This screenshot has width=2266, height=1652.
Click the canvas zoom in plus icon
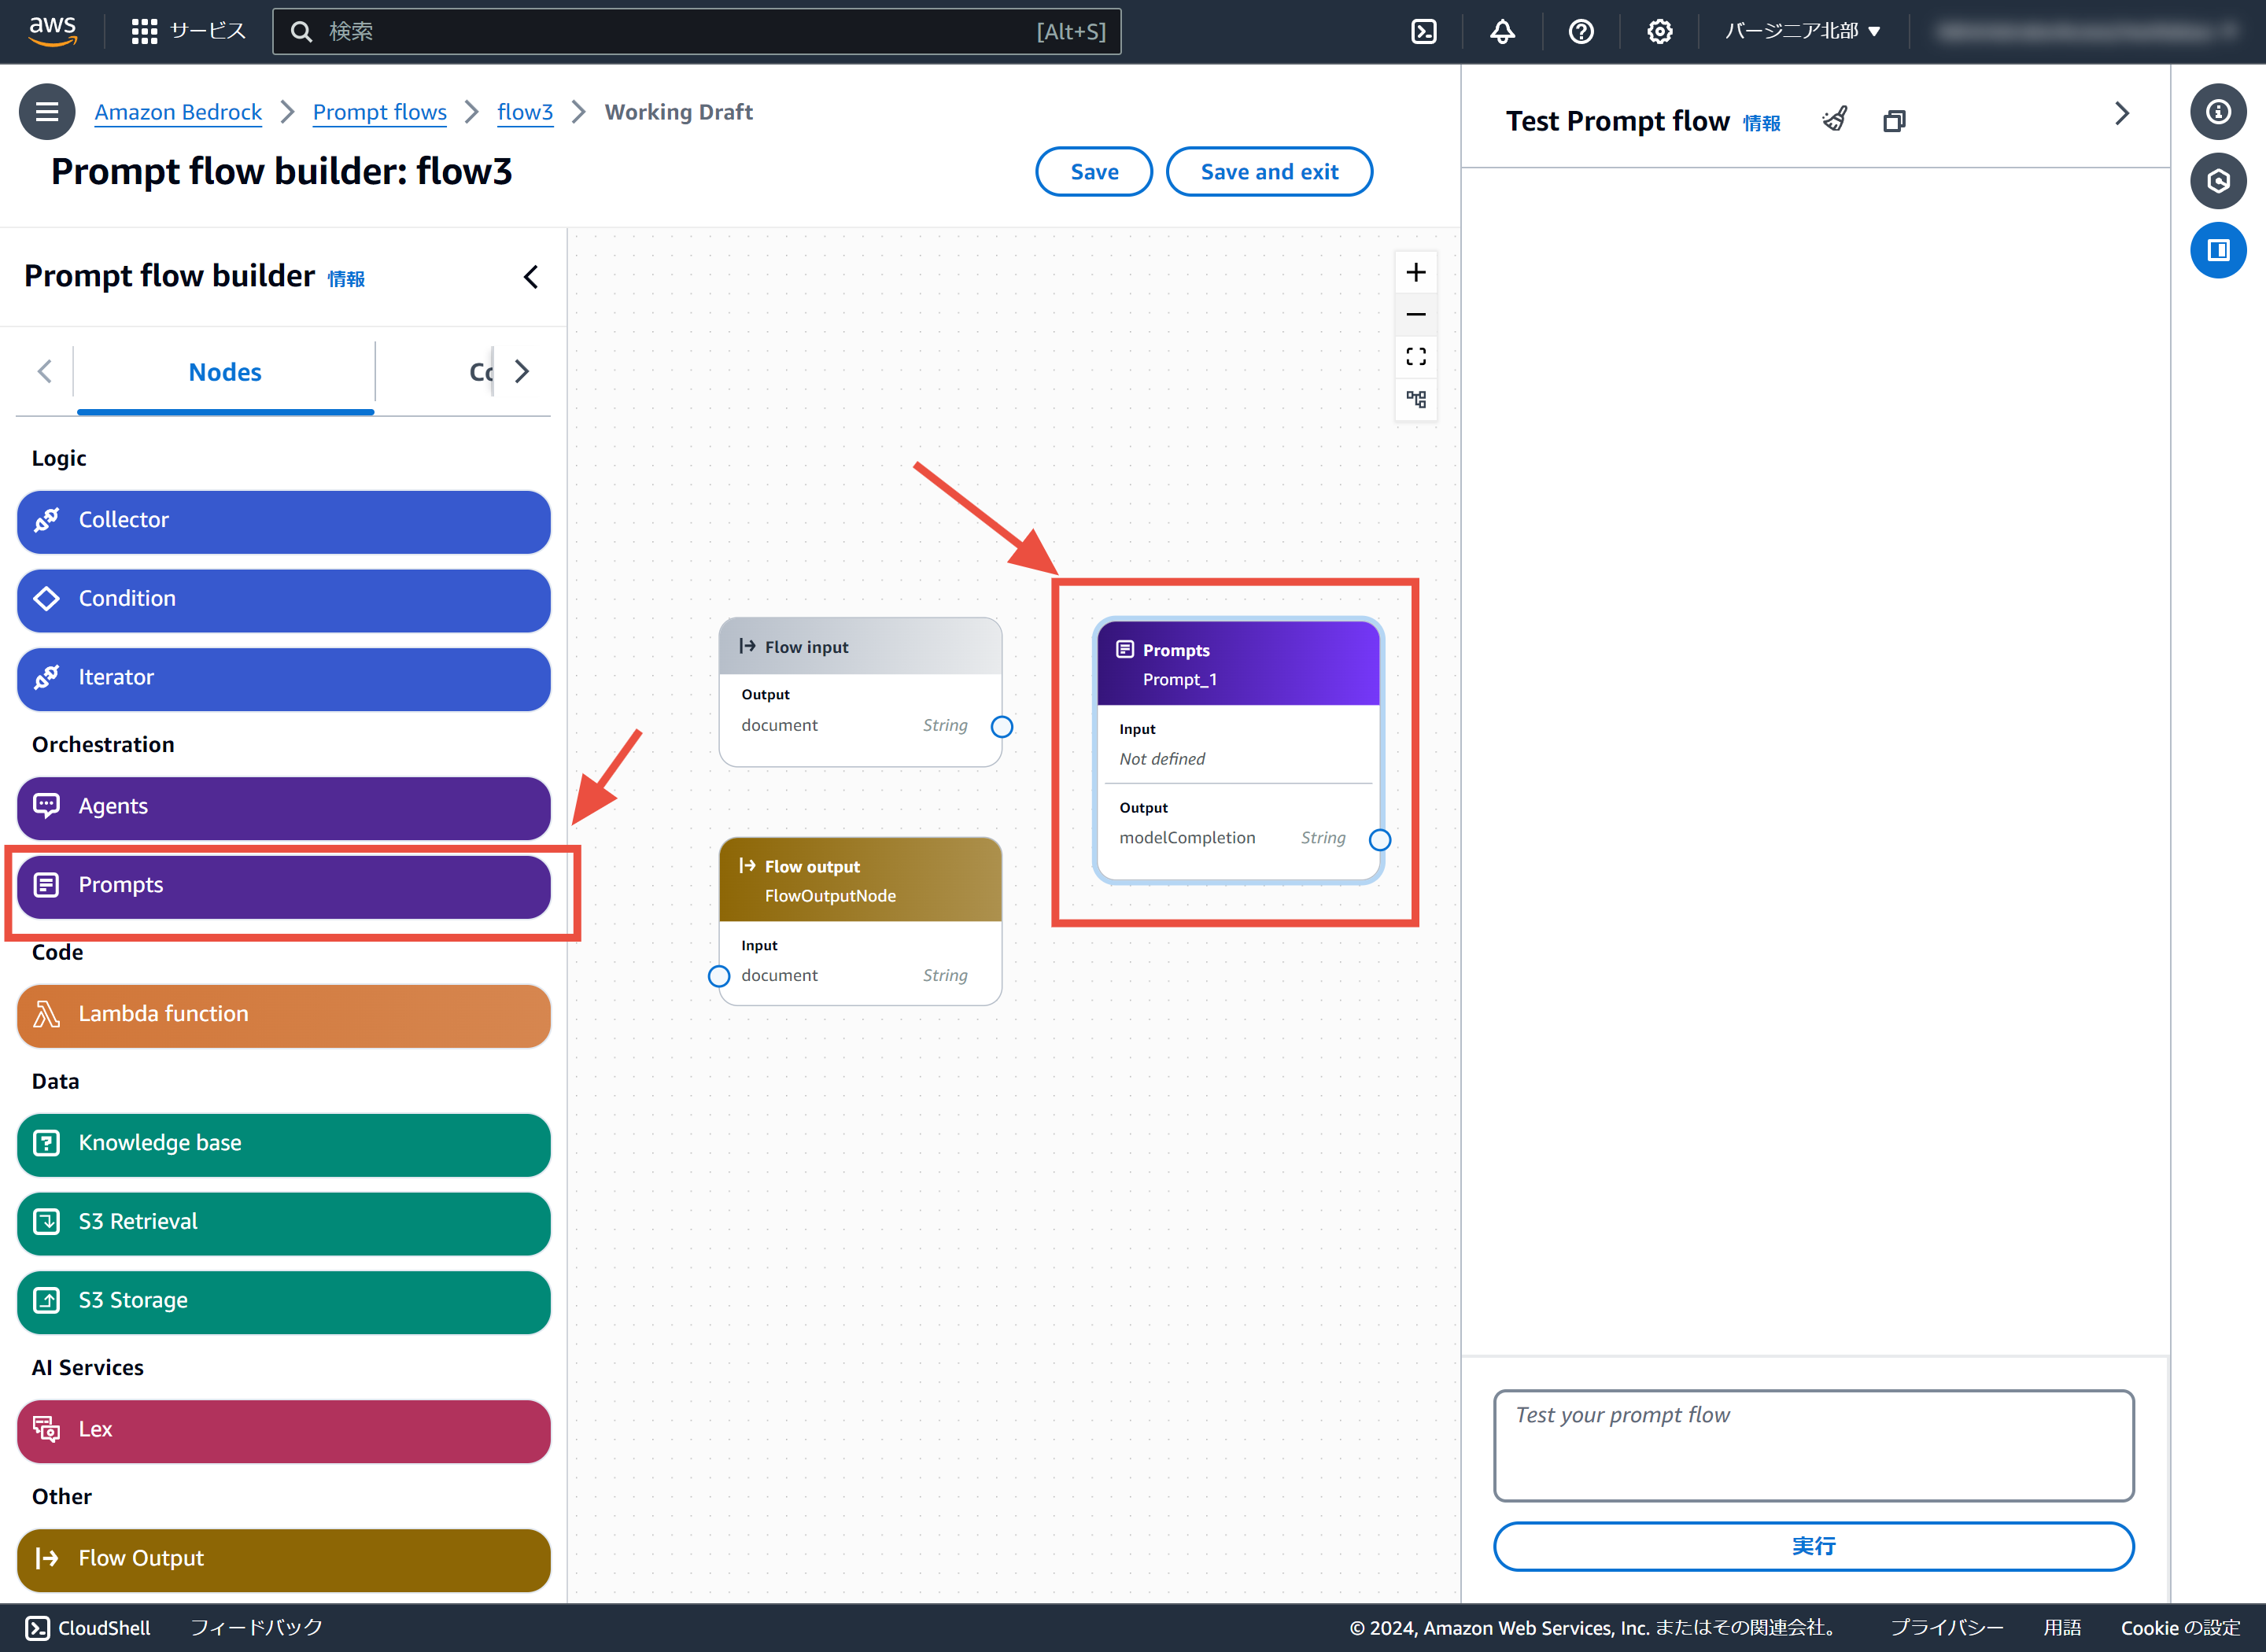(x=1415, y=273)
